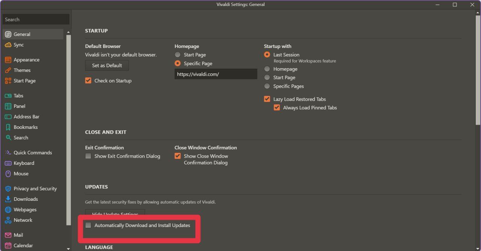
Task: Select Last Session startup option
Action: click(x=267, y=55)
